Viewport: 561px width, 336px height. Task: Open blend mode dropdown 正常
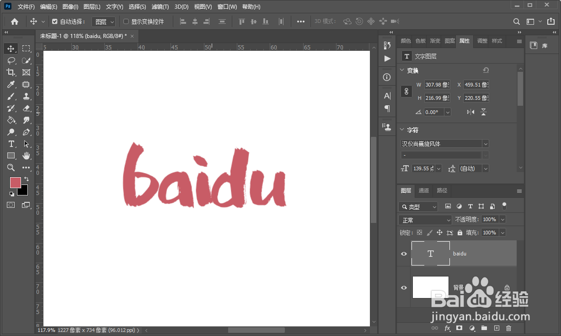pyautogui.click(x=425, y=220)
